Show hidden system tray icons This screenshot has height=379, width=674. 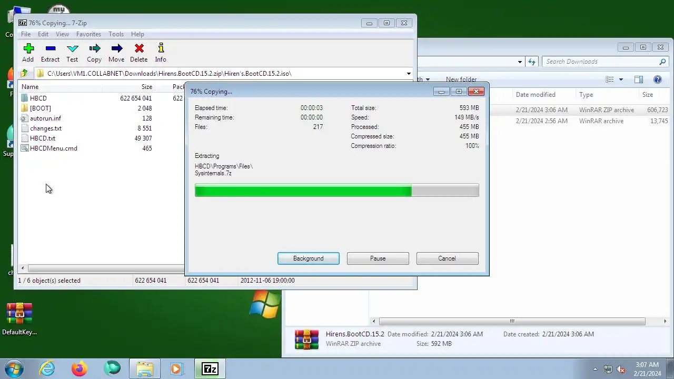(x=596, y=369)
